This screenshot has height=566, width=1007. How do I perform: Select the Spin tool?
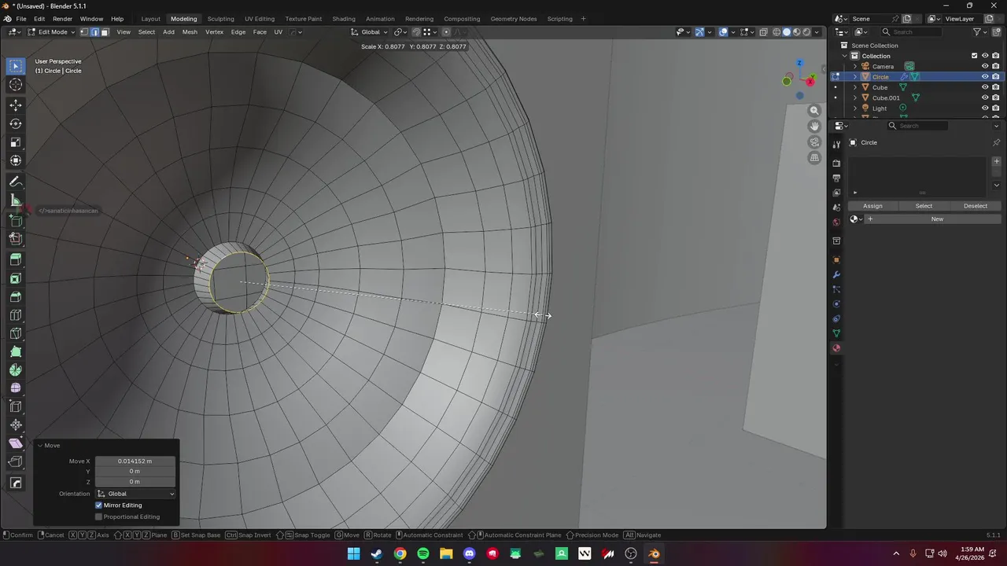(x=16, y=370)
